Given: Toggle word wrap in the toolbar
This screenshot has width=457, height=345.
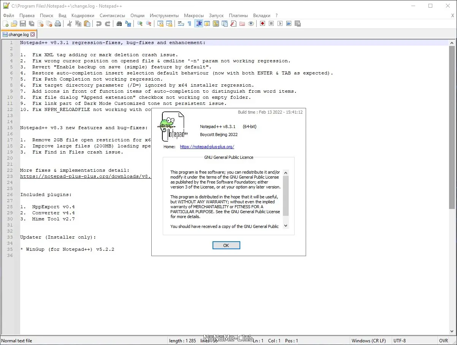Looking at the screenshot, I should (181, 24).
